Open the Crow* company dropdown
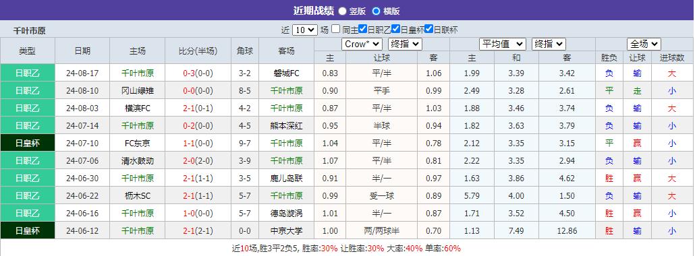695x256 pixels. [x=362, y=44]
